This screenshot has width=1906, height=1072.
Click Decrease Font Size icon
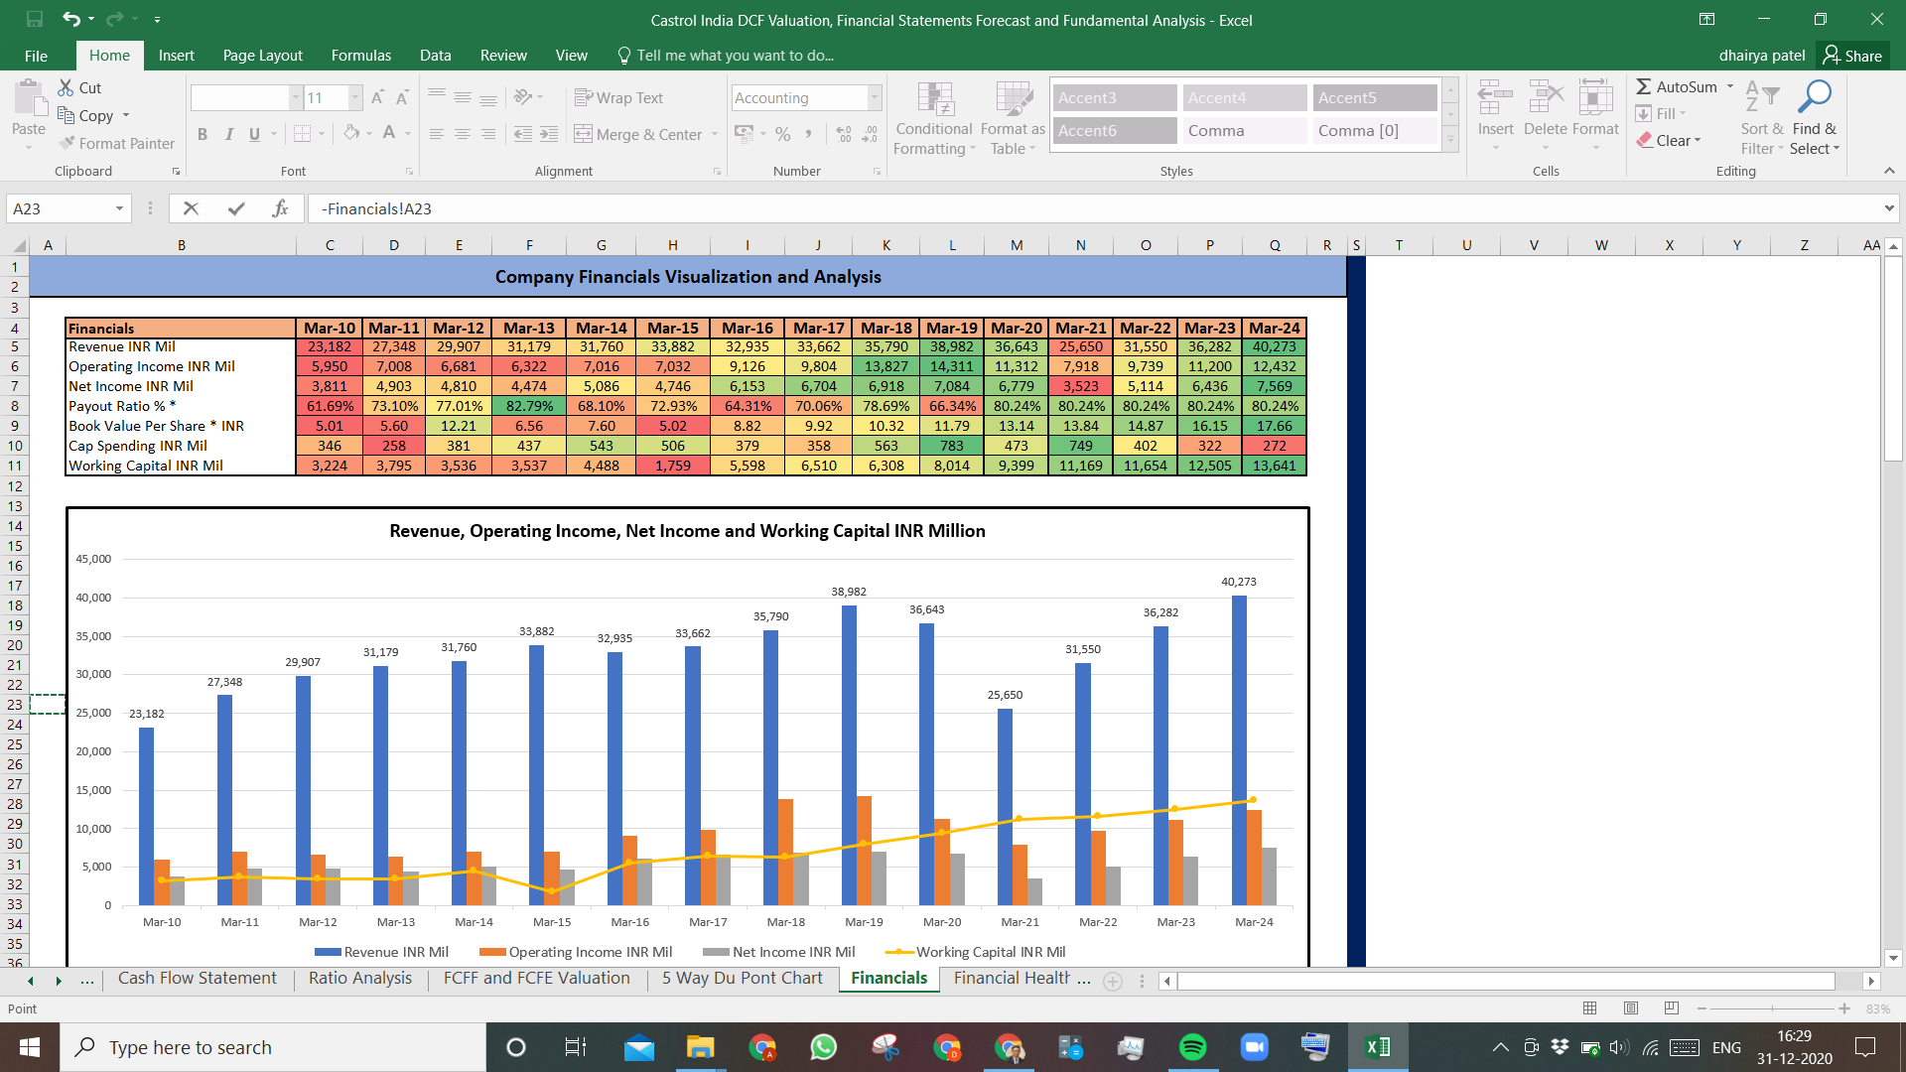402,97
